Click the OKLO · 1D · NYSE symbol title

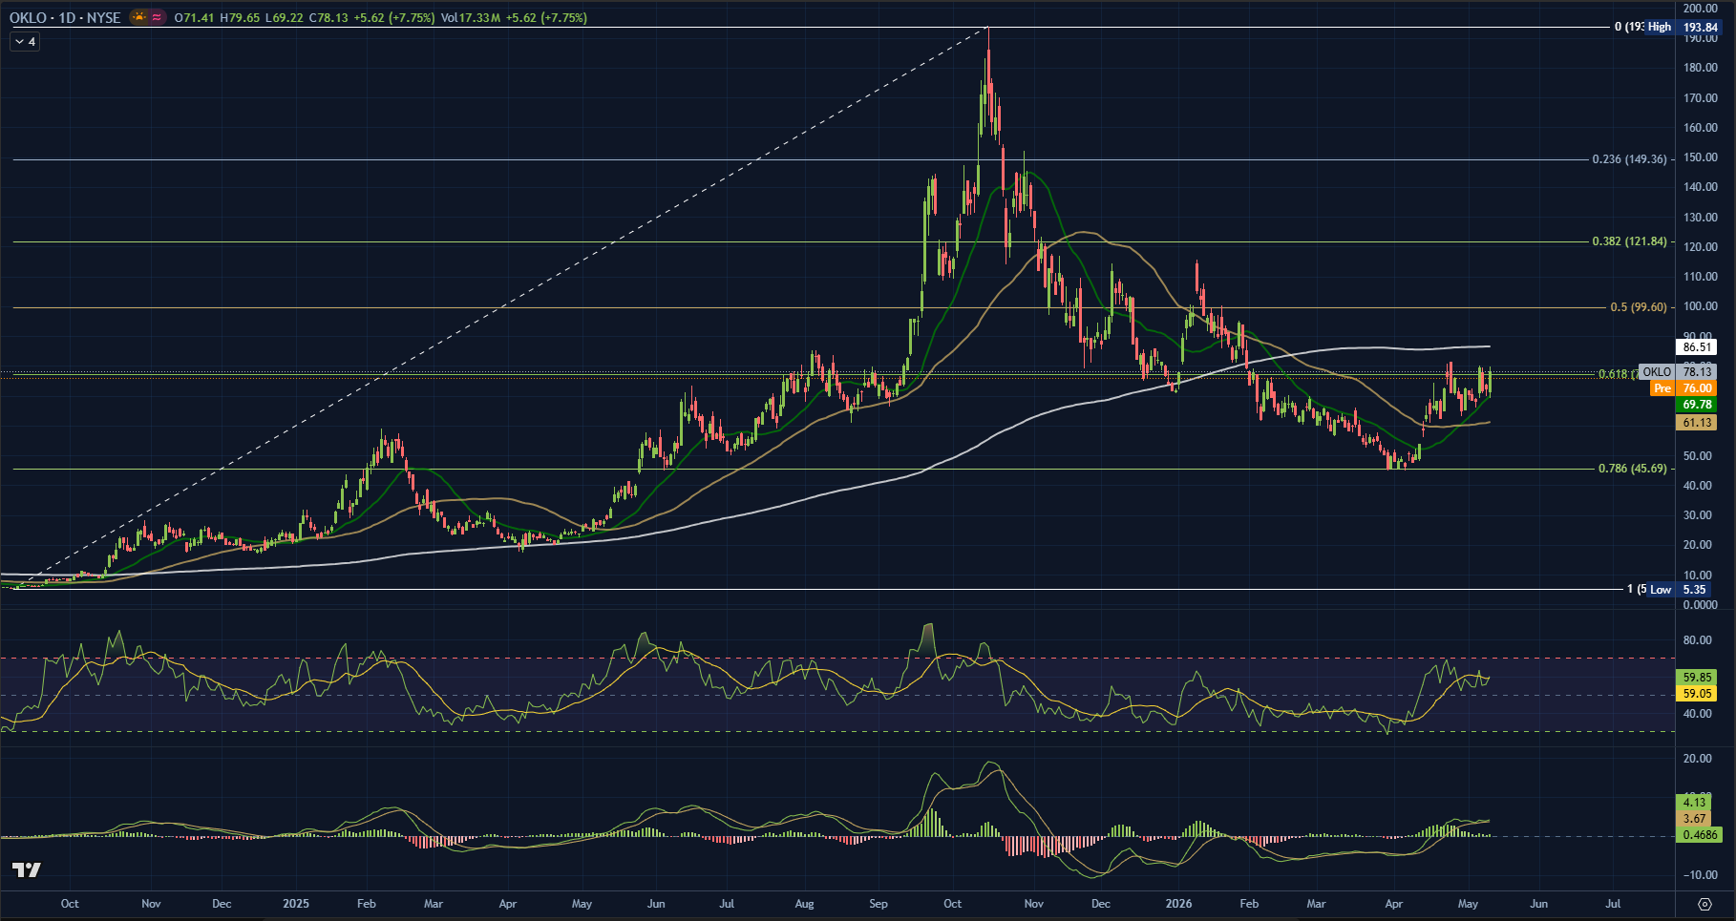pyautogui.click(x=65, y=18)
